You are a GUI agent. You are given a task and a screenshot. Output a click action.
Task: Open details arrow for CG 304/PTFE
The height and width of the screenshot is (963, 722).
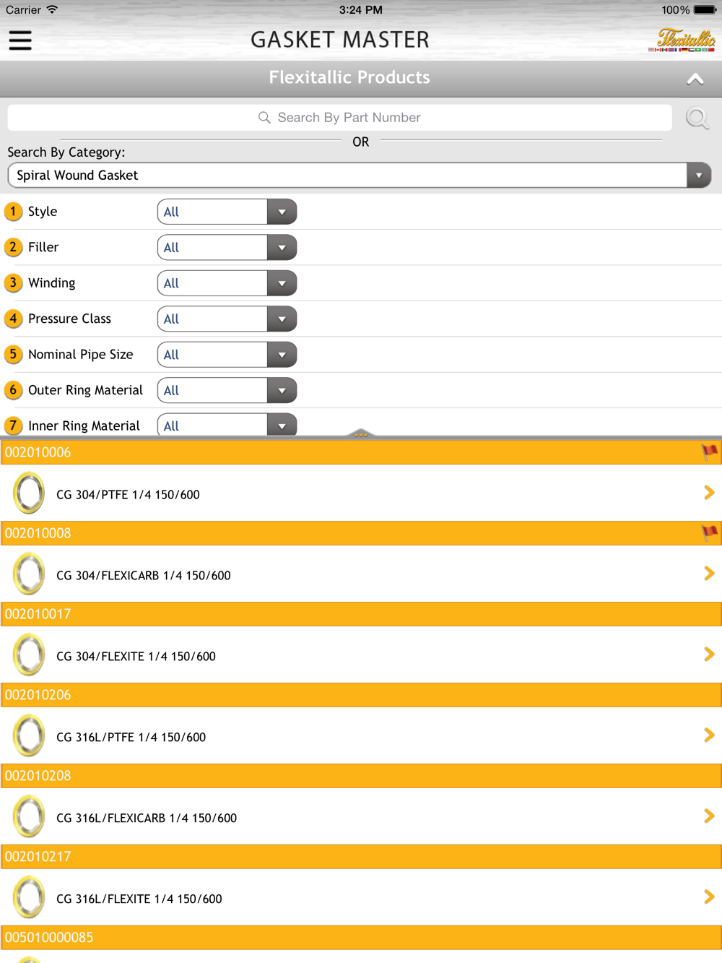[x=709, y=493]
